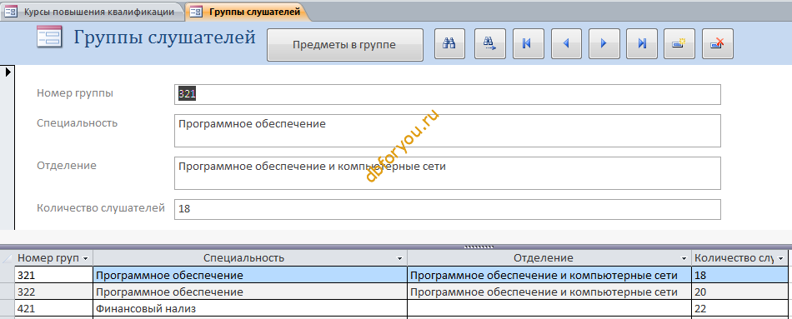The height and width of the screenshot is (319, 792).
Task: Click Программное обеспечение cell in row 322
Action: (x=250, y=292)
